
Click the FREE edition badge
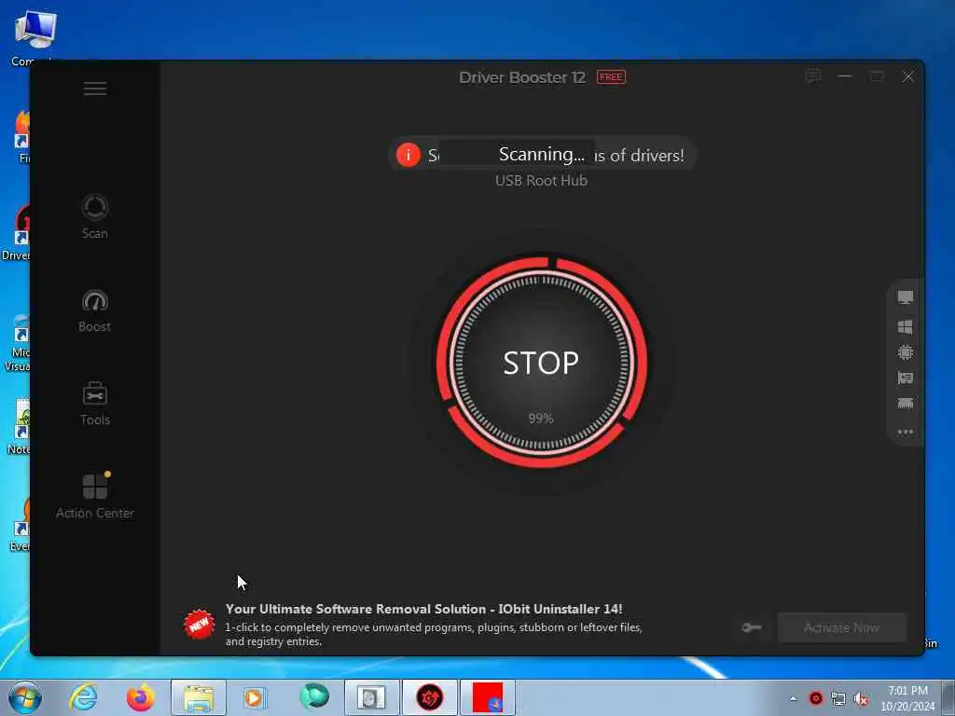(x=611, y=77)
